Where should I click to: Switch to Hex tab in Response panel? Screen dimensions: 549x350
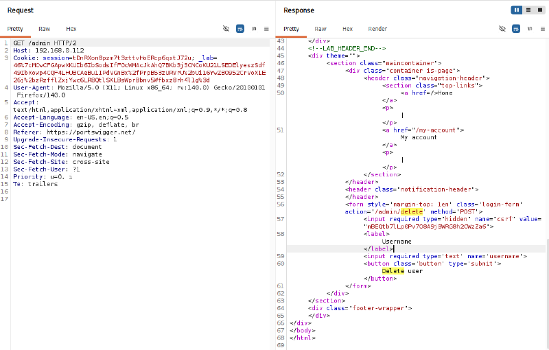click(348, 29)
